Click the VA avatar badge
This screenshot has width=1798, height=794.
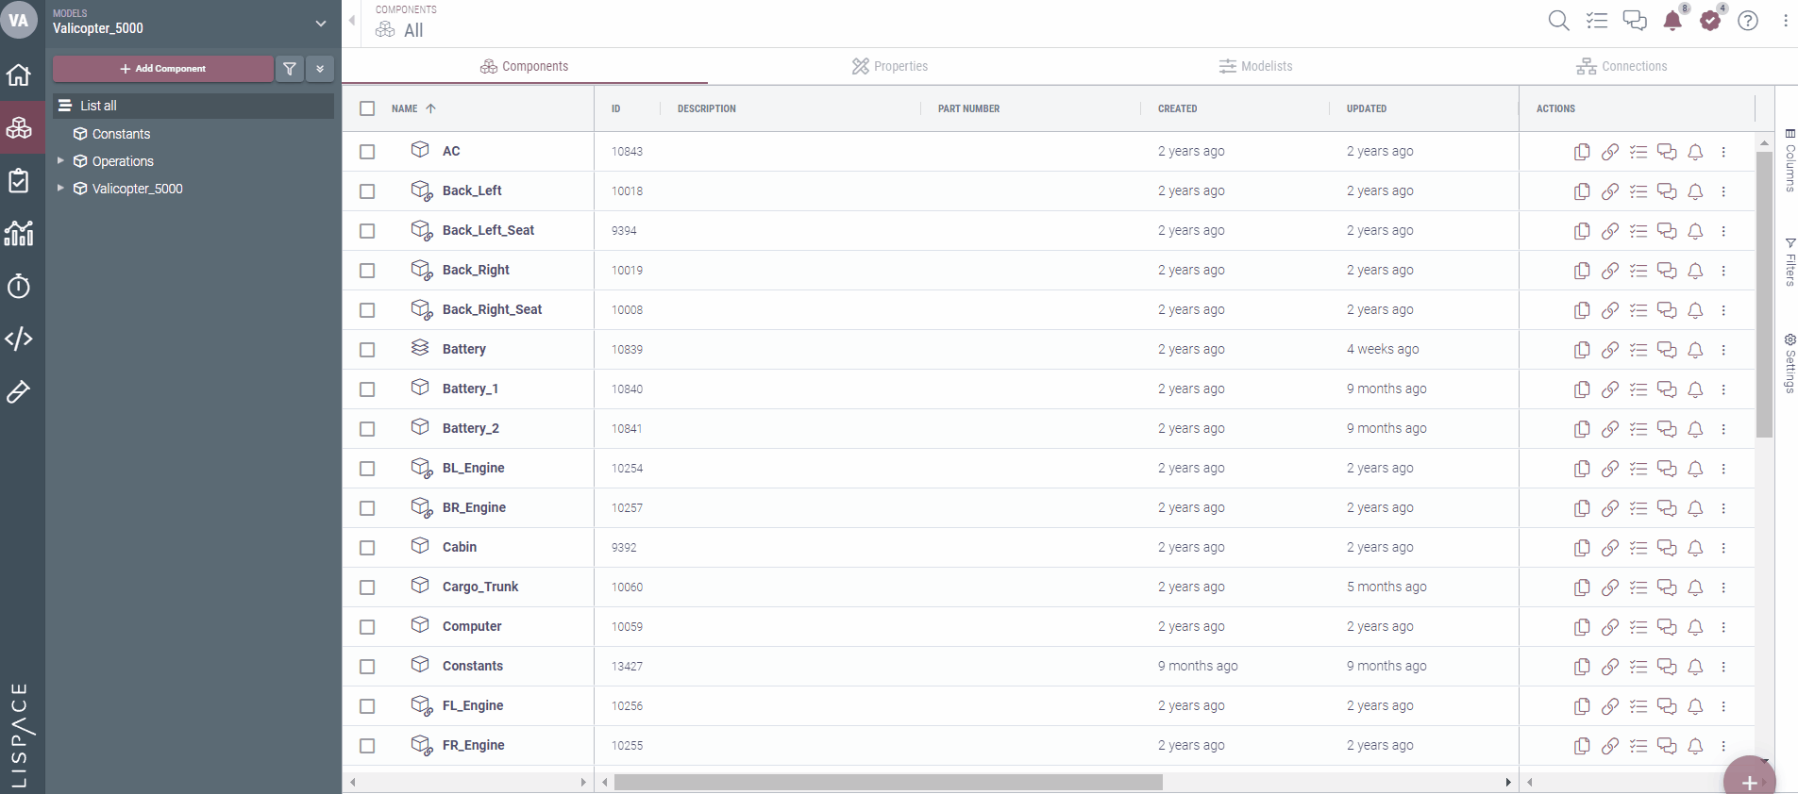[19, 20]
